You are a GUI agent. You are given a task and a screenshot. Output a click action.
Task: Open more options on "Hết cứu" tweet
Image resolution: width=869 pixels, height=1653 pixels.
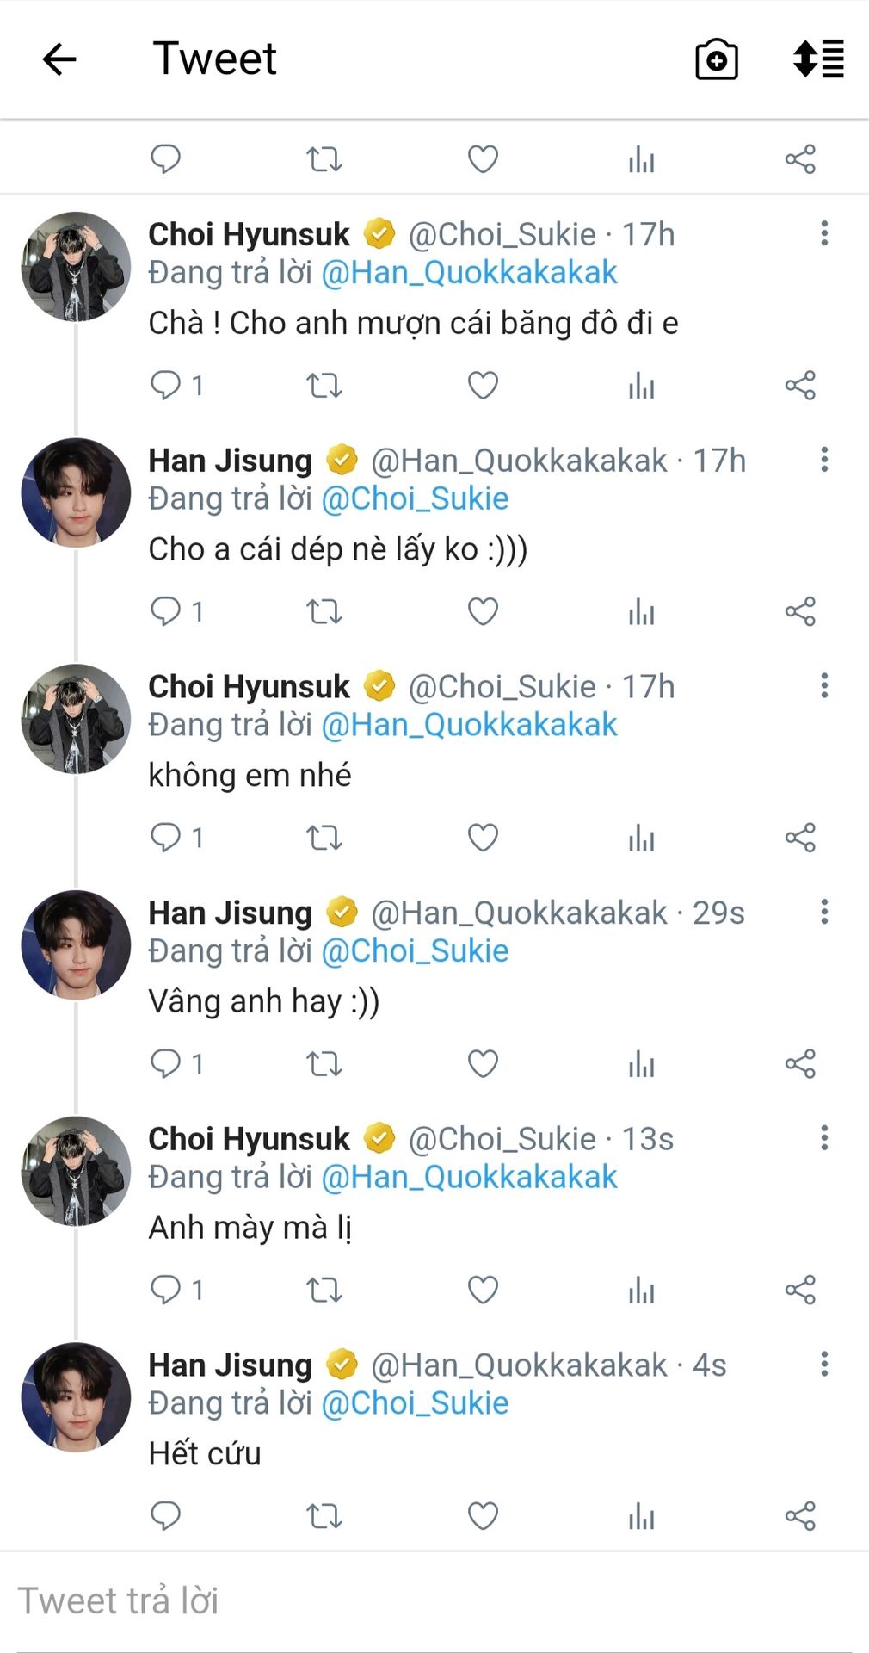pos(824,1364)
